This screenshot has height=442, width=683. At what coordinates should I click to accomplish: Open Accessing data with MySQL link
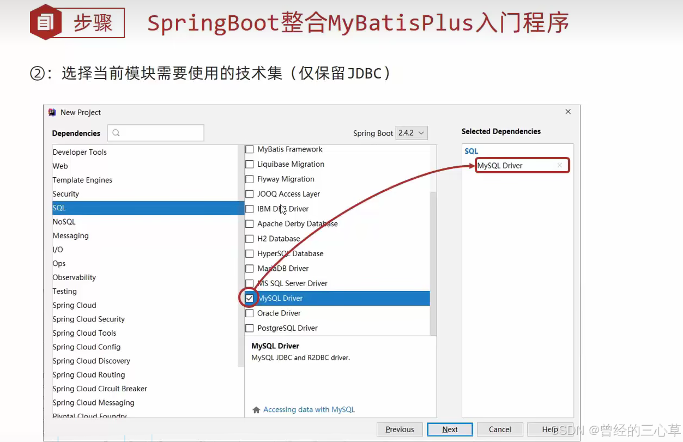pos(309,410)
